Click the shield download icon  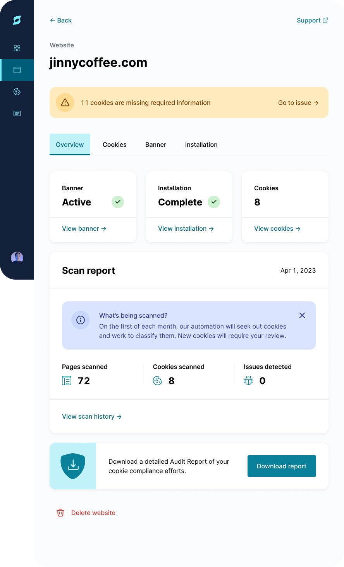click(73, 466)
